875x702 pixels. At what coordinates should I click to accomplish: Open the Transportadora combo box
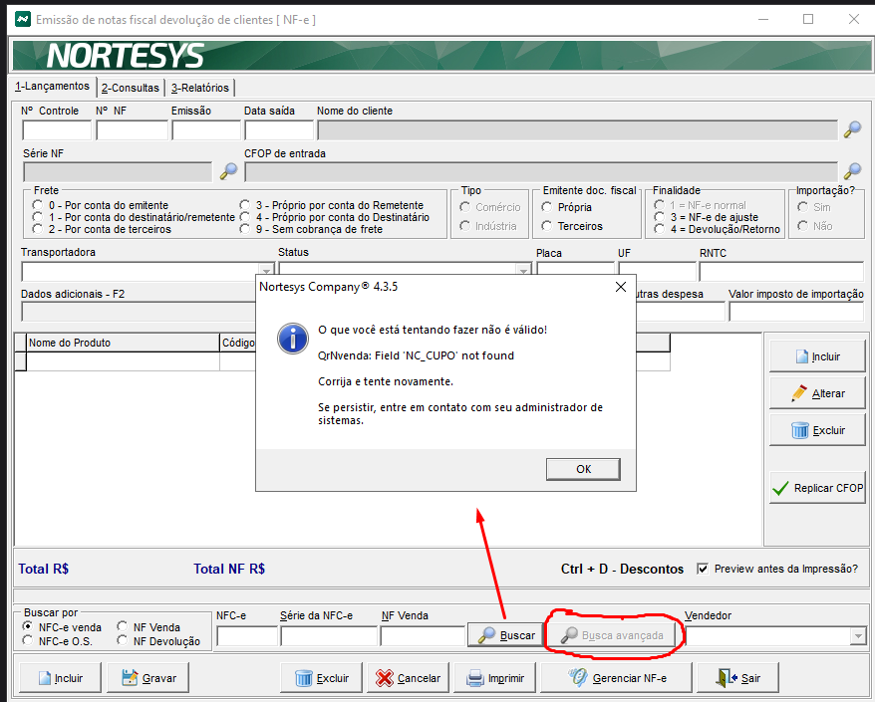point(266,271)
